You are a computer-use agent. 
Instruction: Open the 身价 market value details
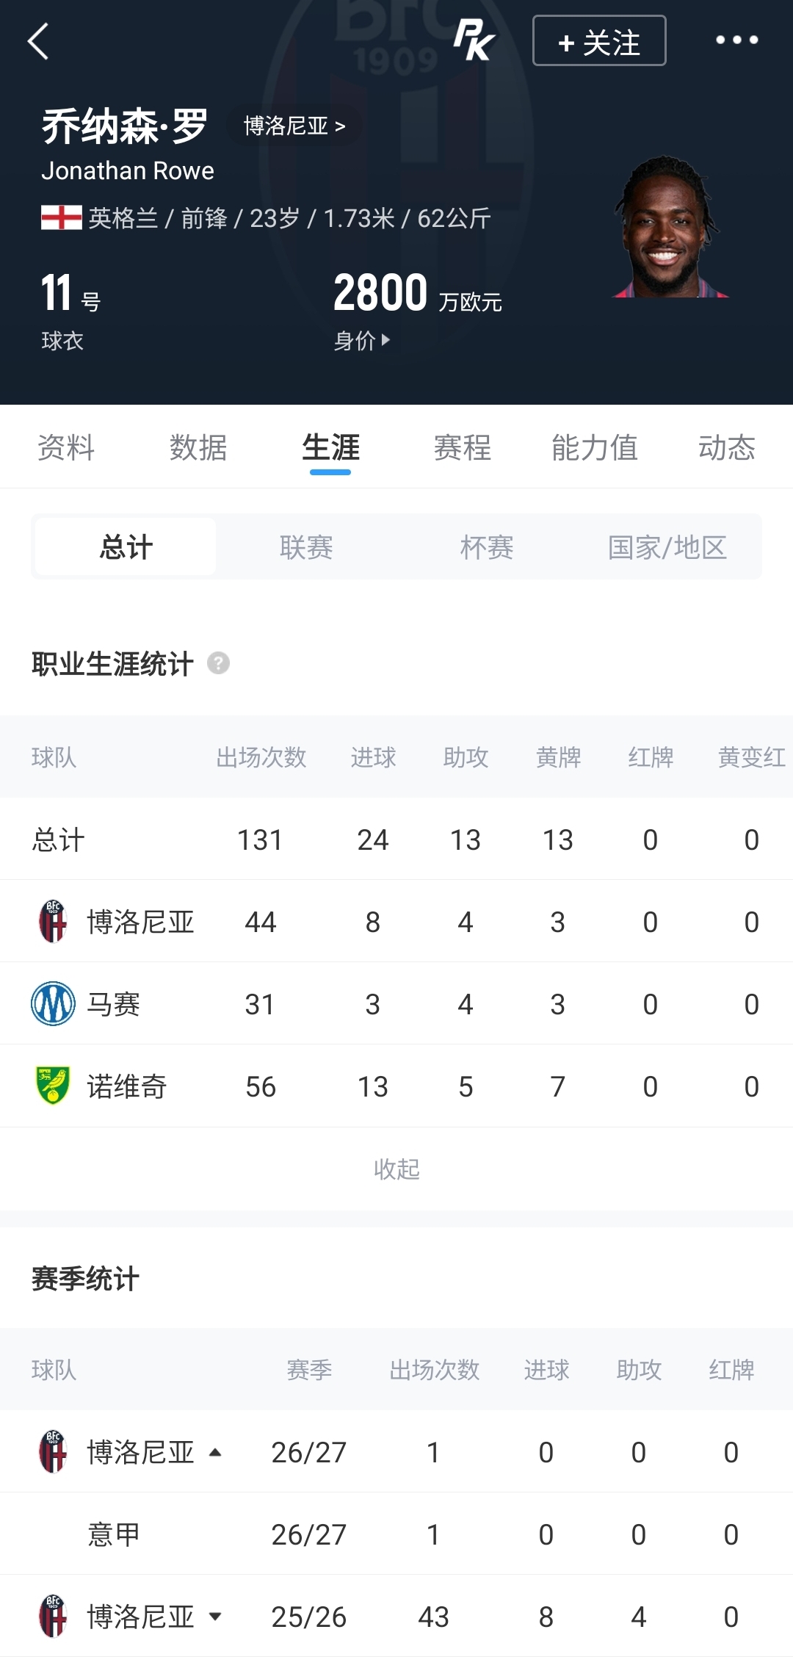362,340
